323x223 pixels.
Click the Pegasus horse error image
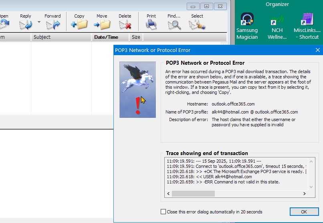(137, 90)
